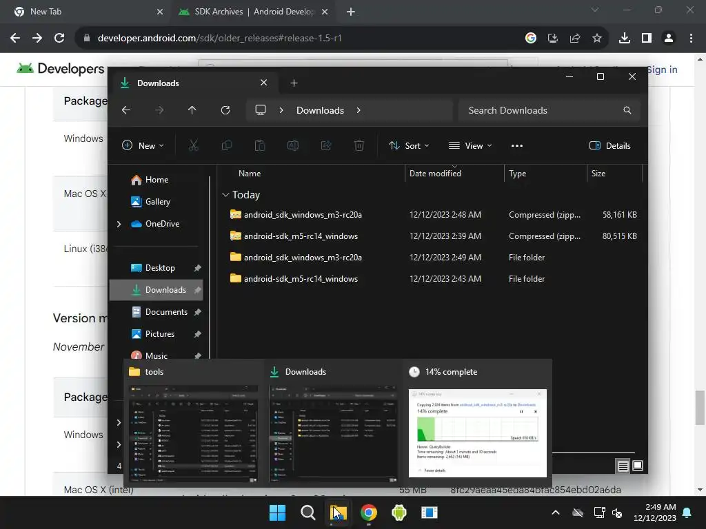Screen dimensions: 706x529
Task: Open the Downloads window thumbnail preview
Action: (x=333, y=423)
